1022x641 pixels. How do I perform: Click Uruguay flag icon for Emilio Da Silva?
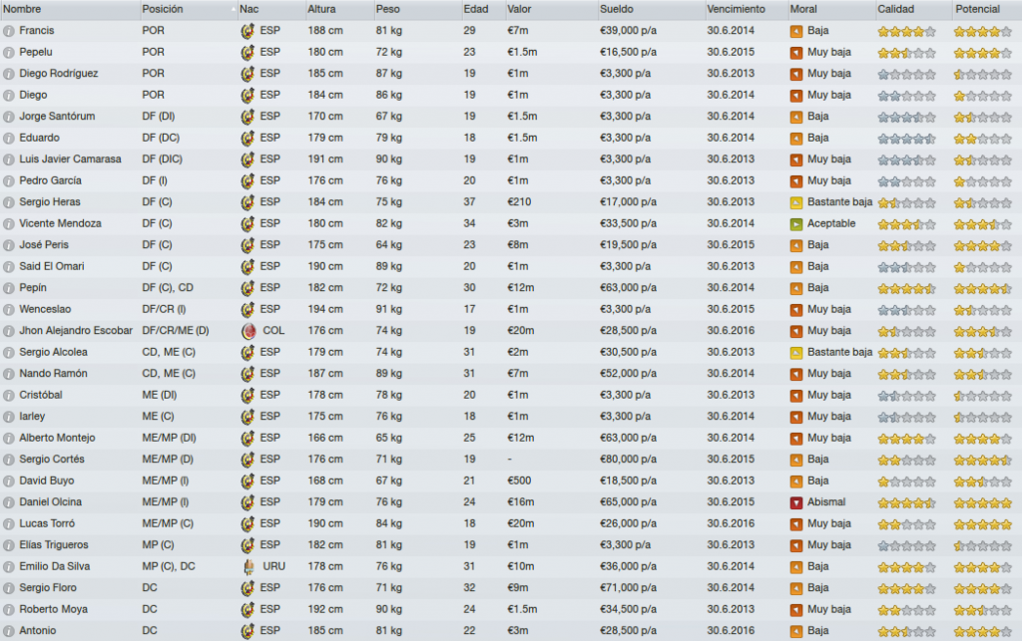(249, 566)
